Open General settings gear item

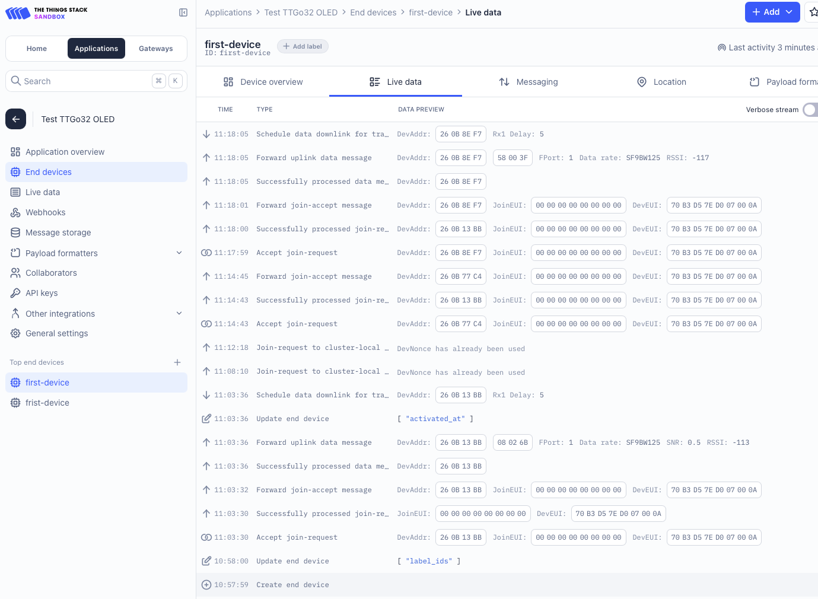pyautogui.click(x=56, y=333)
